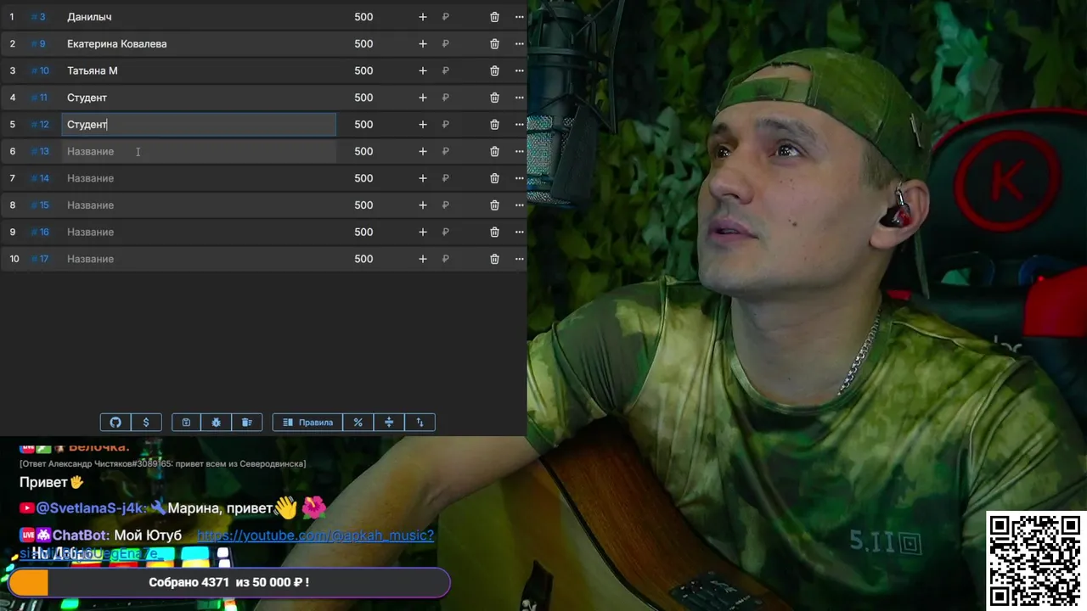
Task: Delete lot #11 with trash icon
Action: (x=494, y=98)
